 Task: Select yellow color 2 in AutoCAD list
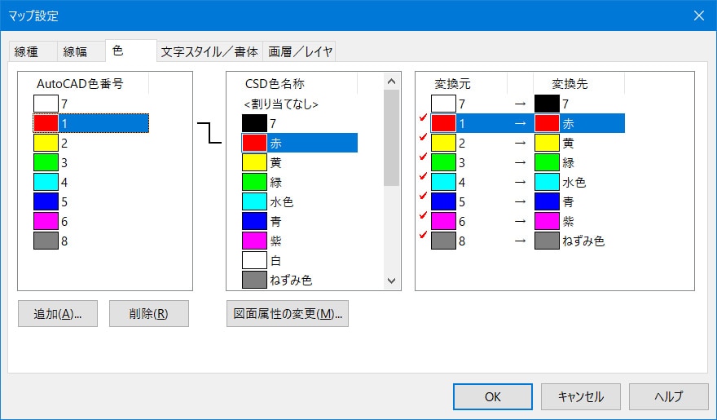click(x=65, y=143)
